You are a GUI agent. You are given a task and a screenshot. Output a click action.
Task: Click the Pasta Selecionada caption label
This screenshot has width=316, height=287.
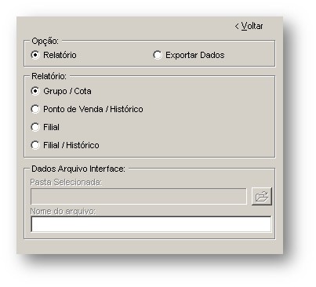click(x=66, y=182)
